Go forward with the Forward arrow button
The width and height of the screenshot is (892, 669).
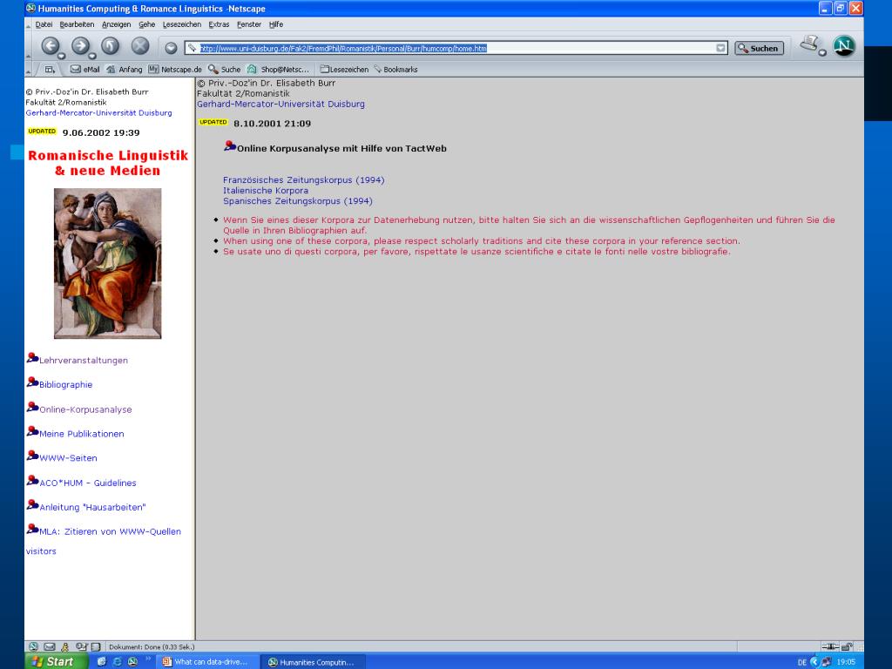[x=80, y=46]
